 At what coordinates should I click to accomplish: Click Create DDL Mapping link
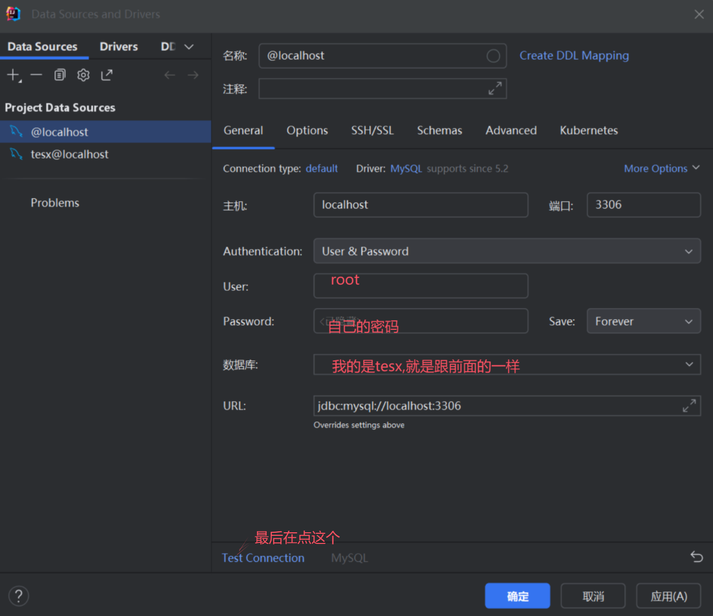click(574, 56)
